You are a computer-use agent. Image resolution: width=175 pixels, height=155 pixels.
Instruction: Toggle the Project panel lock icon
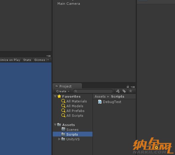click(128, 87)
